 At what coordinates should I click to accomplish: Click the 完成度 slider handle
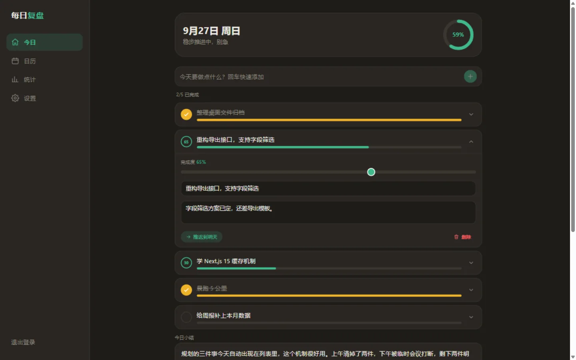click(x=371, y=172)
